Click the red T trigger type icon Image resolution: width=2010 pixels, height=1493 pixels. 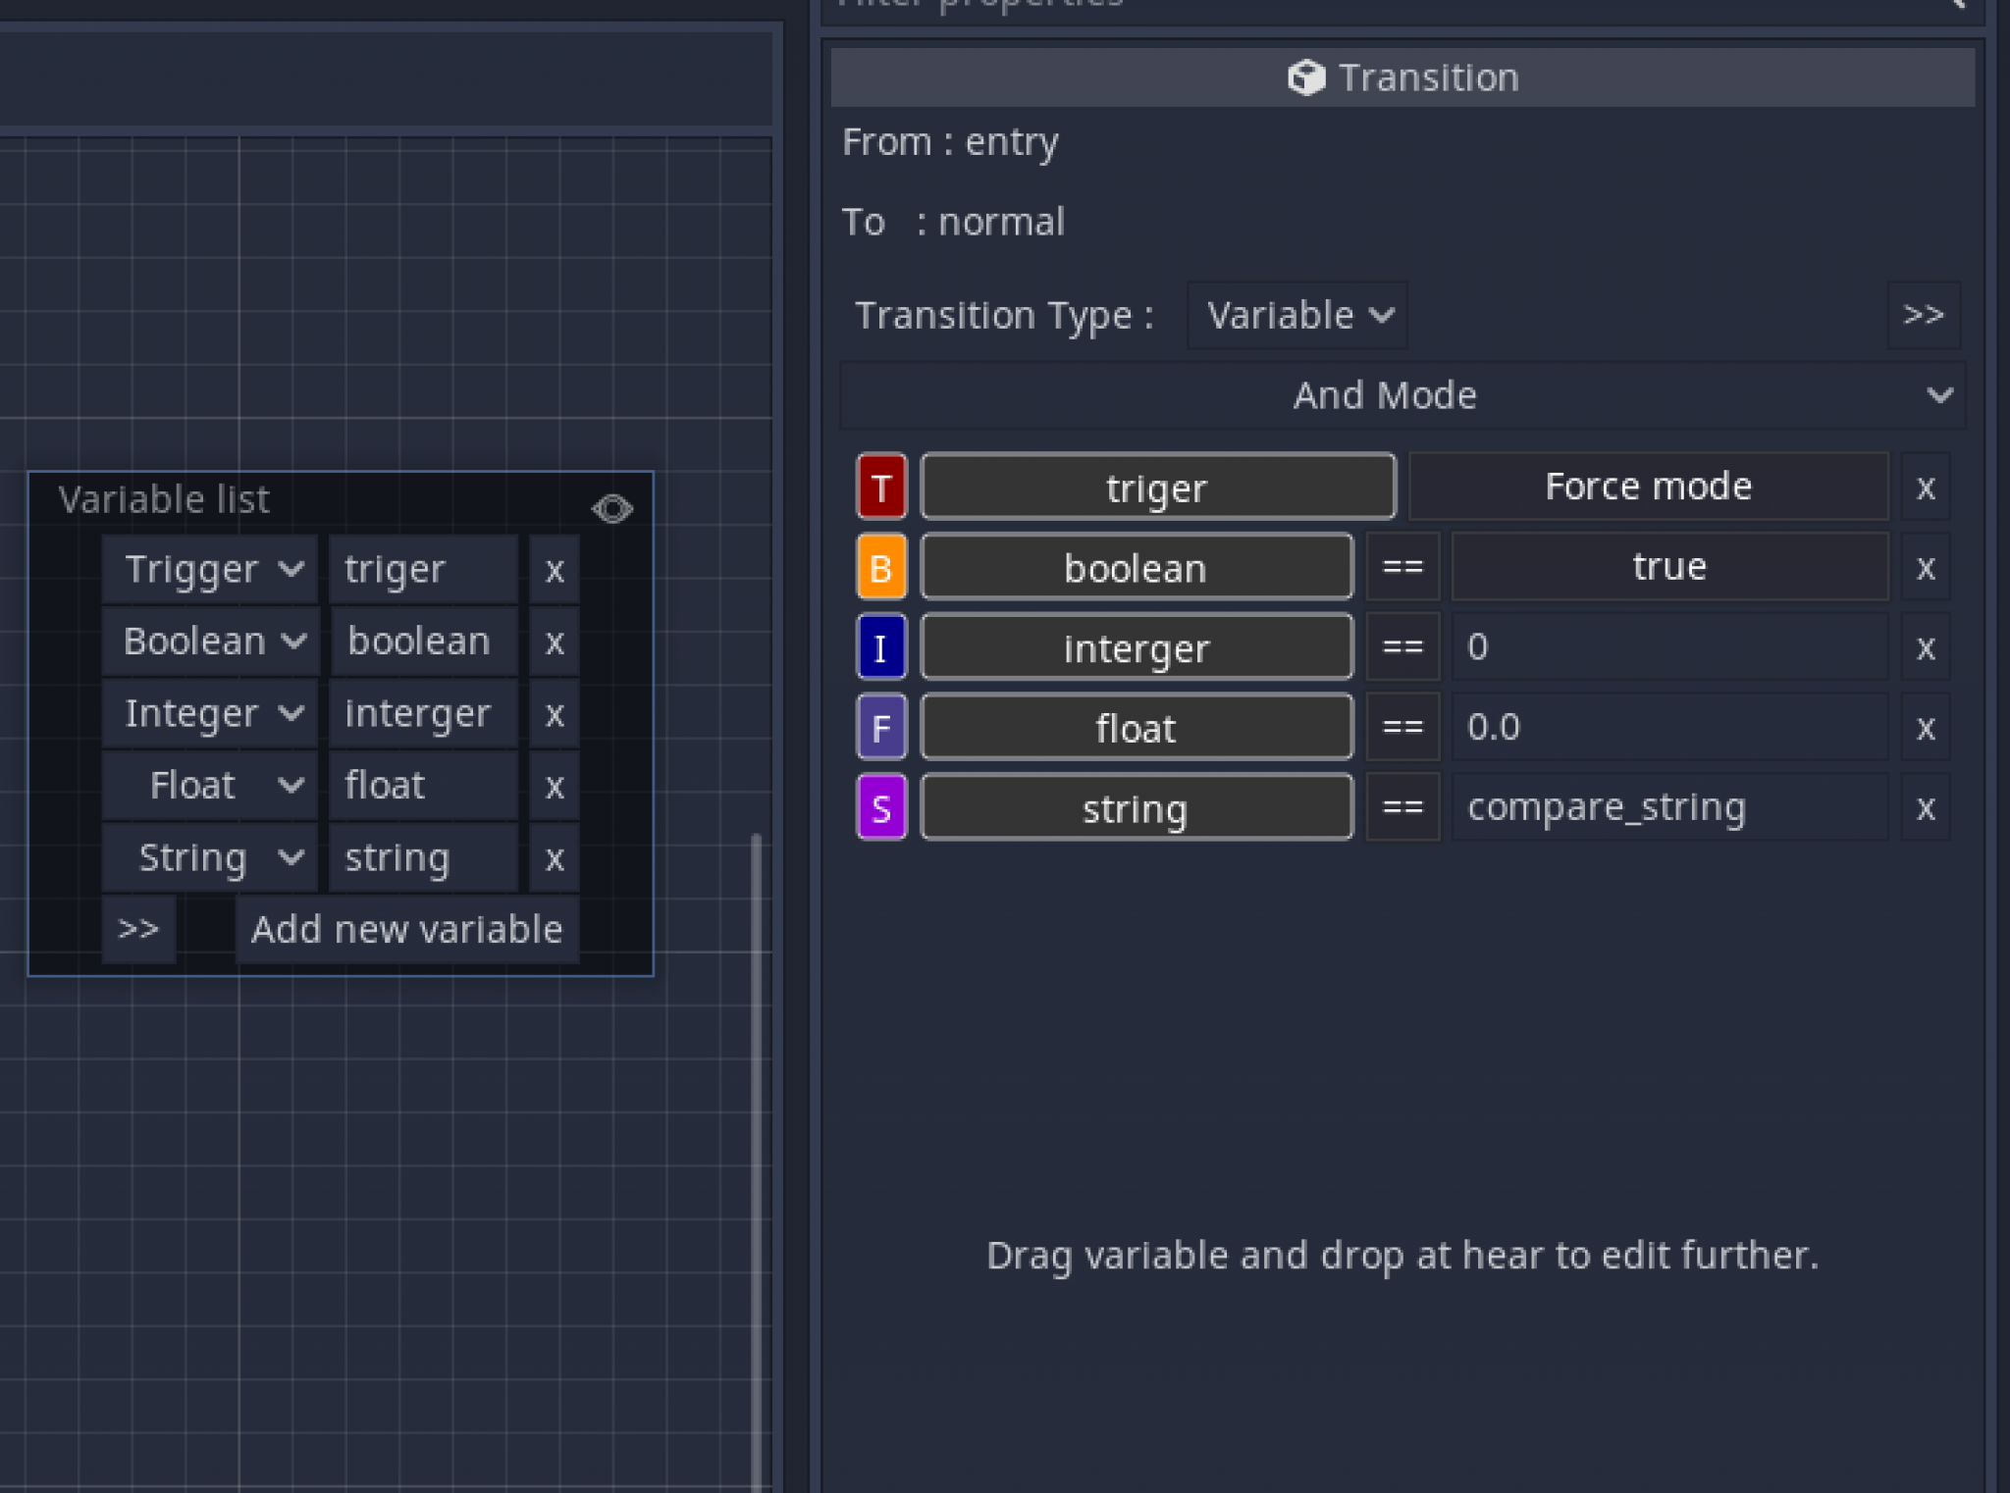click(x=880, y=486)
